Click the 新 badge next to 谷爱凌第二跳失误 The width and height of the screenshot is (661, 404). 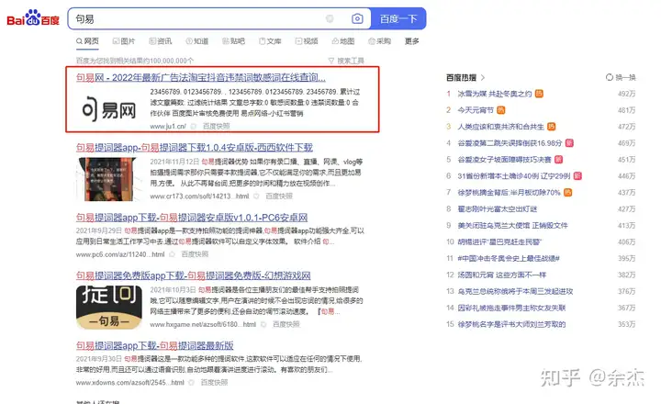569,143
